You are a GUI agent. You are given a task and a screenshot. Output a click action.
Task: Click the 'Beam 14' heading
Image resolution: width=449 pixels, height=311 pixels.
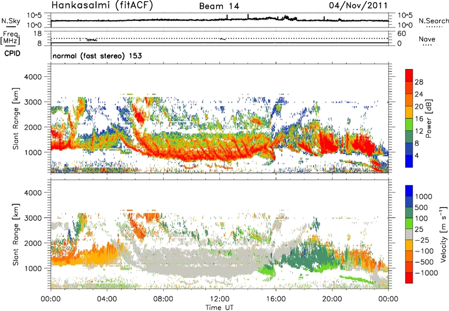219,6
